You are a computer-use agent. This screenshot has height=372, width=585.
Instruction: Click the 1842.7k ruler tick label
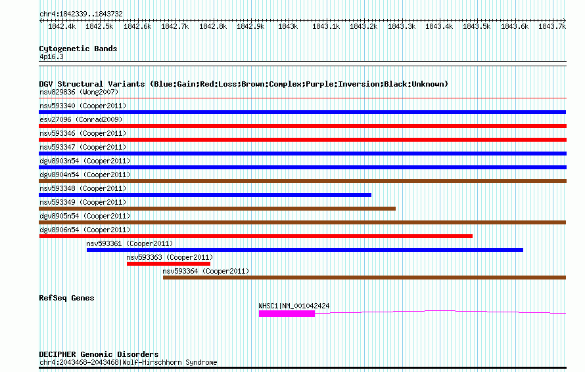(175, 26)
